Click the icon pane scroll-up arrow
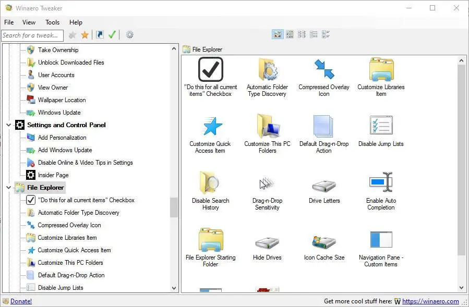The width and height of the screenshot is (469, 307). pyautogui.click(x=461, y=60)
